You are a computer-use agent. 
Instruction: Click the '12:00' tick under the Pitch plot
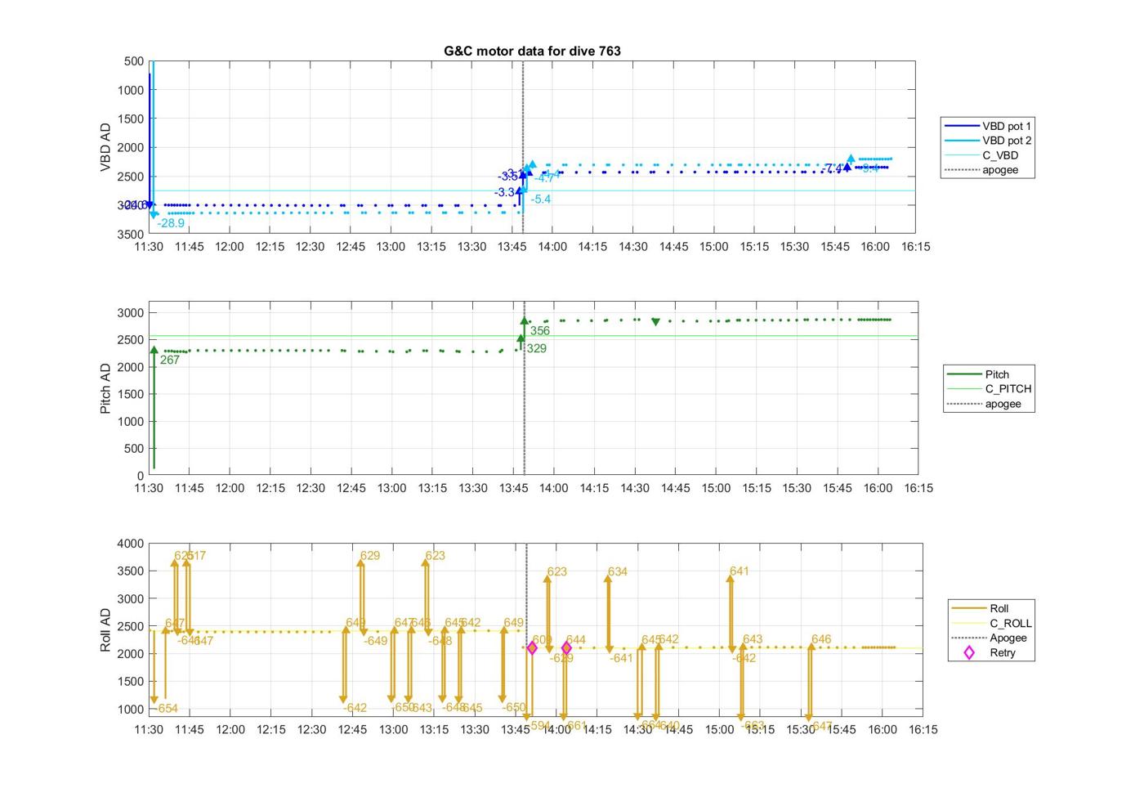tap(230, 488)
